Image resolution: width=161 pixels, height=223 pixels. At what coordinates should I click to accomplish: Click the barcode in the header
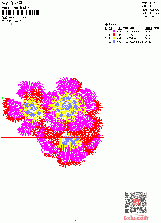click(20, 12)
